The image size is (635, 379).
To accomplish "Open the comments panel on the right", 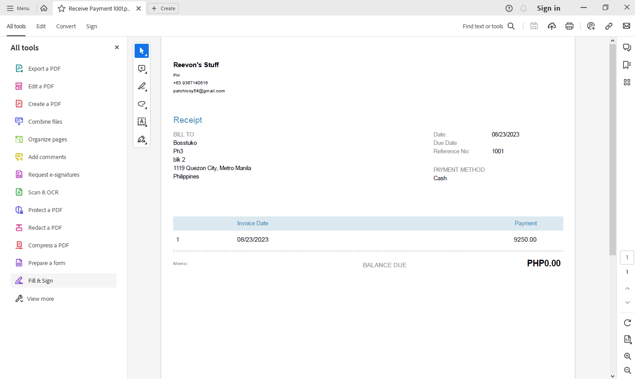I will coord(627,47).
